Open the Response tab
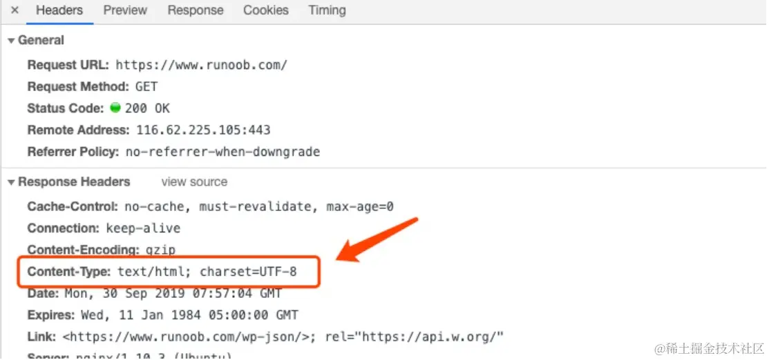This screenshot has width=769, height=360. 196,10
